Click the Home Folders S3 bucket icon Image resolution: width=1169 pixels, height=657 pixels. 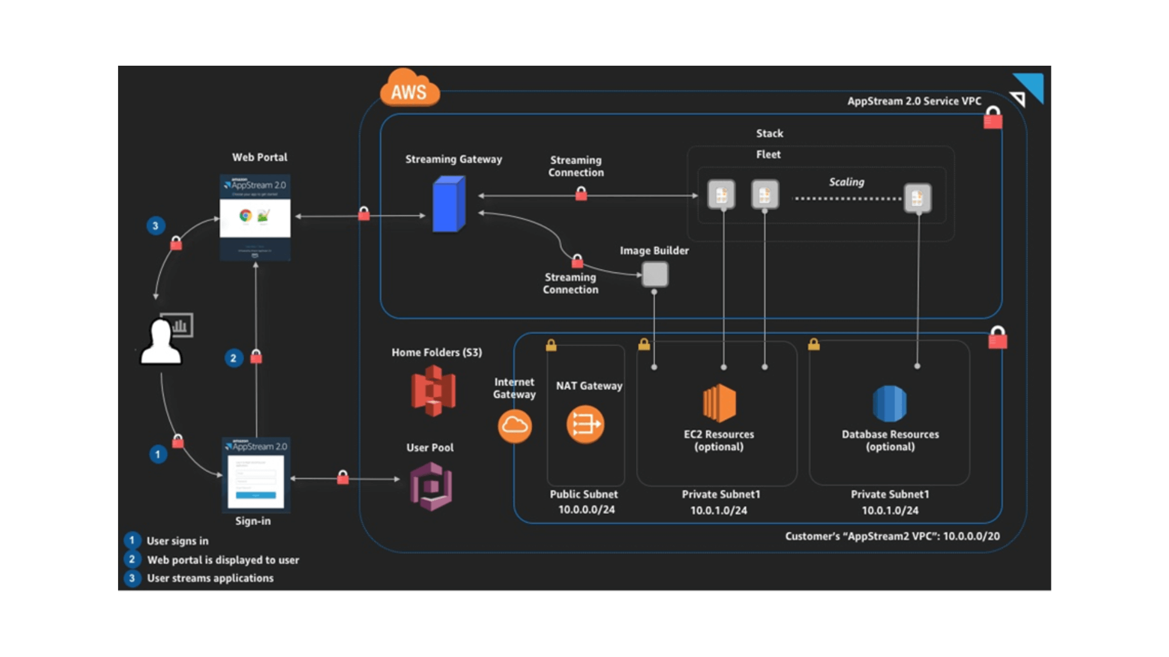433,391
